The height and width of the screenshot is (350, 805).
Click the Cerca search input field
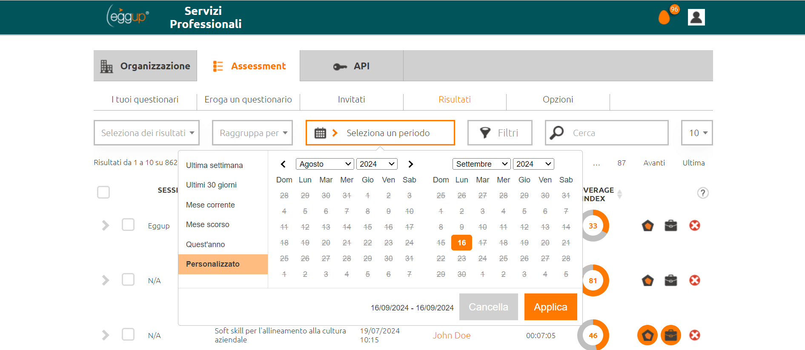(x=607, y=133)
